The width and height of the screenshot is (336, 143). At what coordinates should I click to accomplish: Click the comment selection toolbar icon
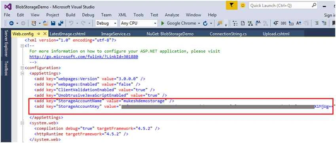[x=324, y=23]
